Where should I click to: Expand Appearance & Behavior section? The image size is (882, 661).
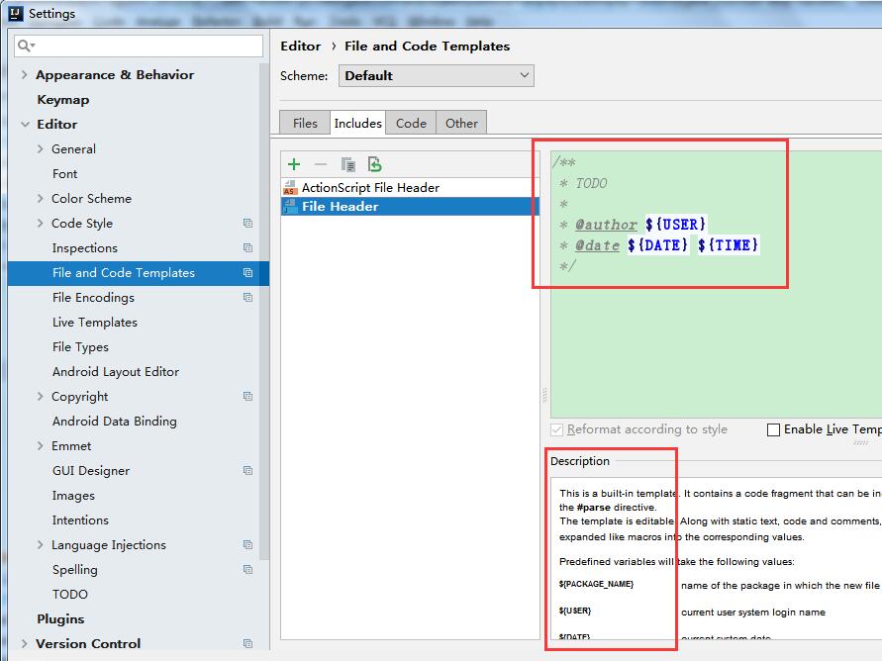pyautogui.click(x=24, y=75)
